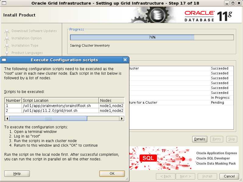Select Installation Option step
The image size is (243, 182).
(26, 38)
